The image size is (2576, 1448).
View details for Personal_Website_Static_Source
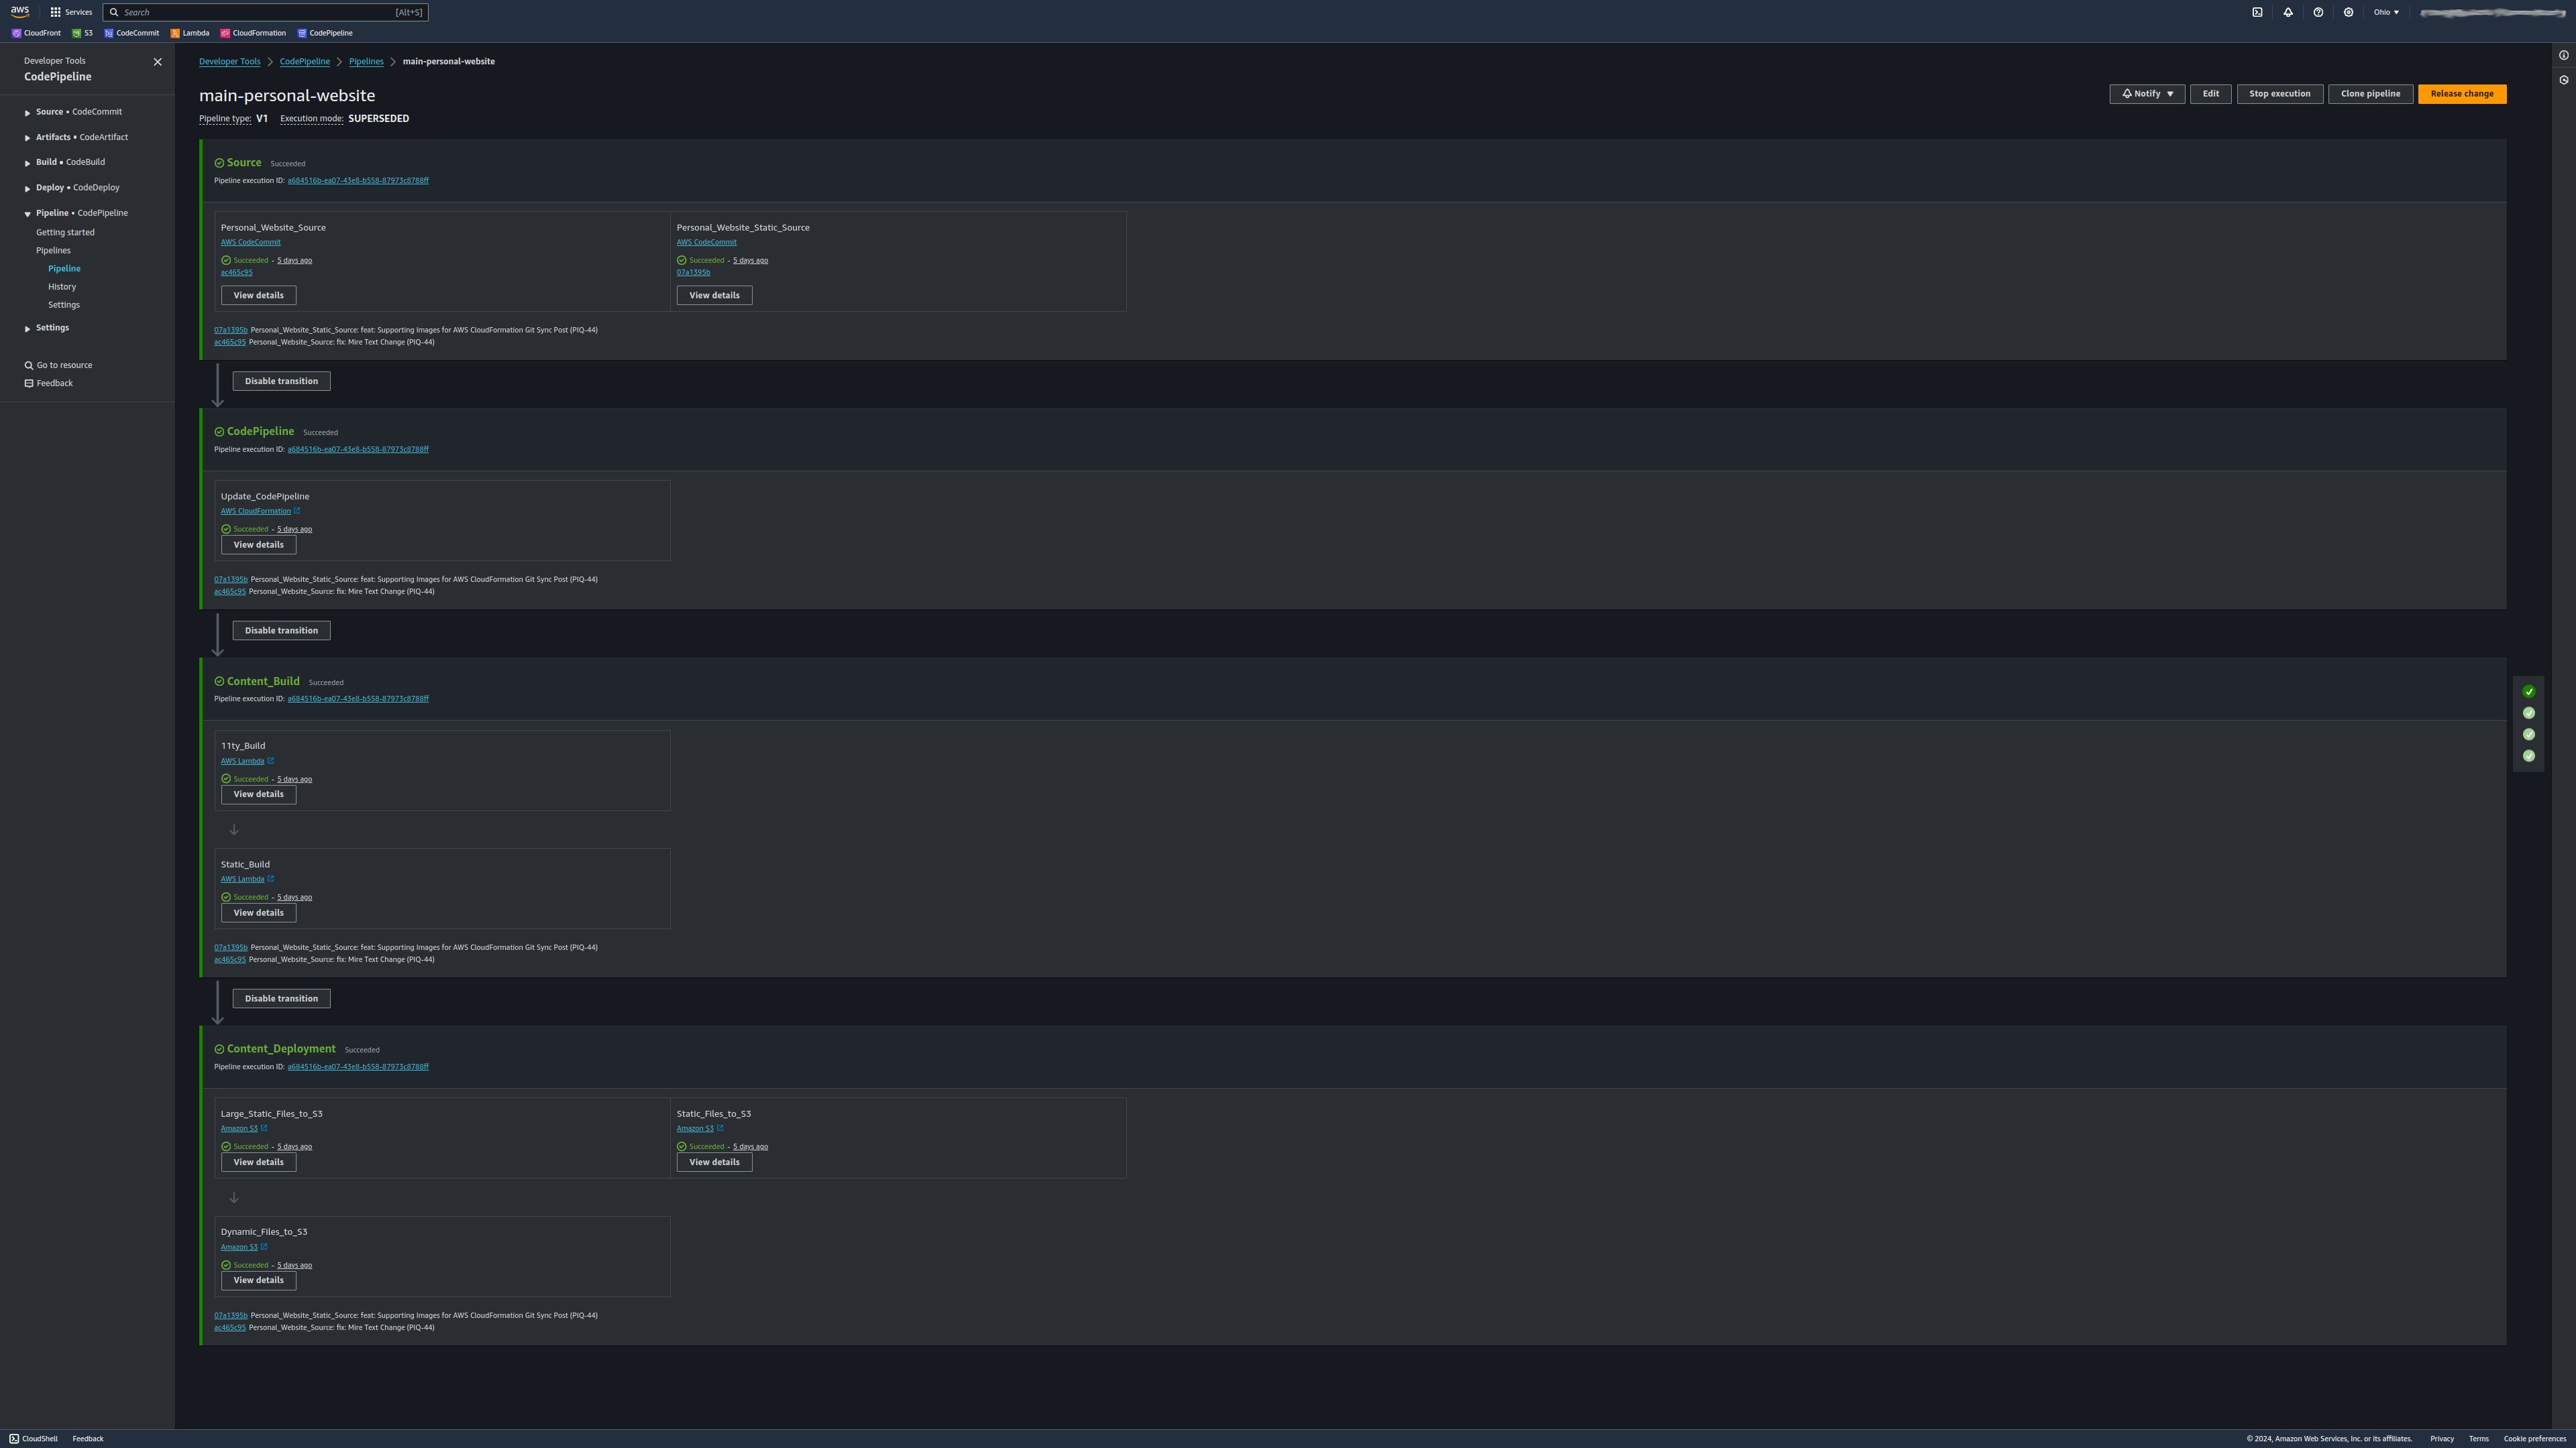point(714,295)
